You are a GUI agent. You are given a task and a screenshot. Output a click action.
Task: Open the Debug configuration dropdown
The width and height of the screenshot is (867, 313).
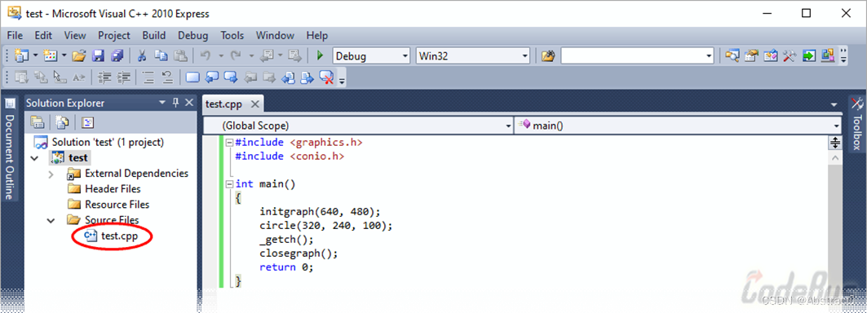point(371,56)
